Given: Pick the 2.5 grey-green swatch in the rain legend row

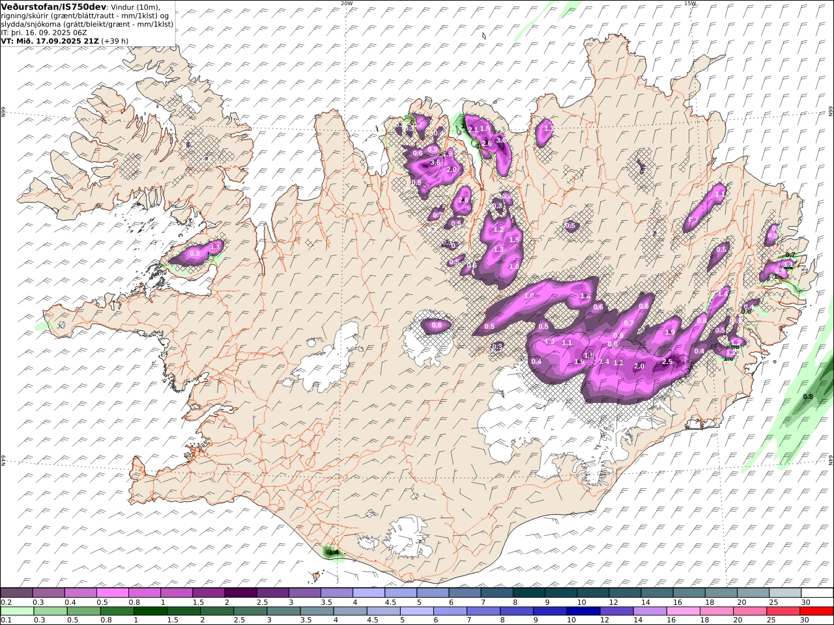Looking at the screenshot, I should pos(250,611).
